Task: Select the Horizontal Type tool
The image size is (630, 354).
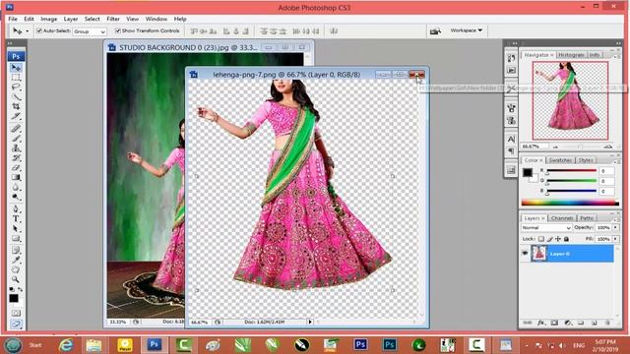Action: pyautogui.click(x=16, y=219)
